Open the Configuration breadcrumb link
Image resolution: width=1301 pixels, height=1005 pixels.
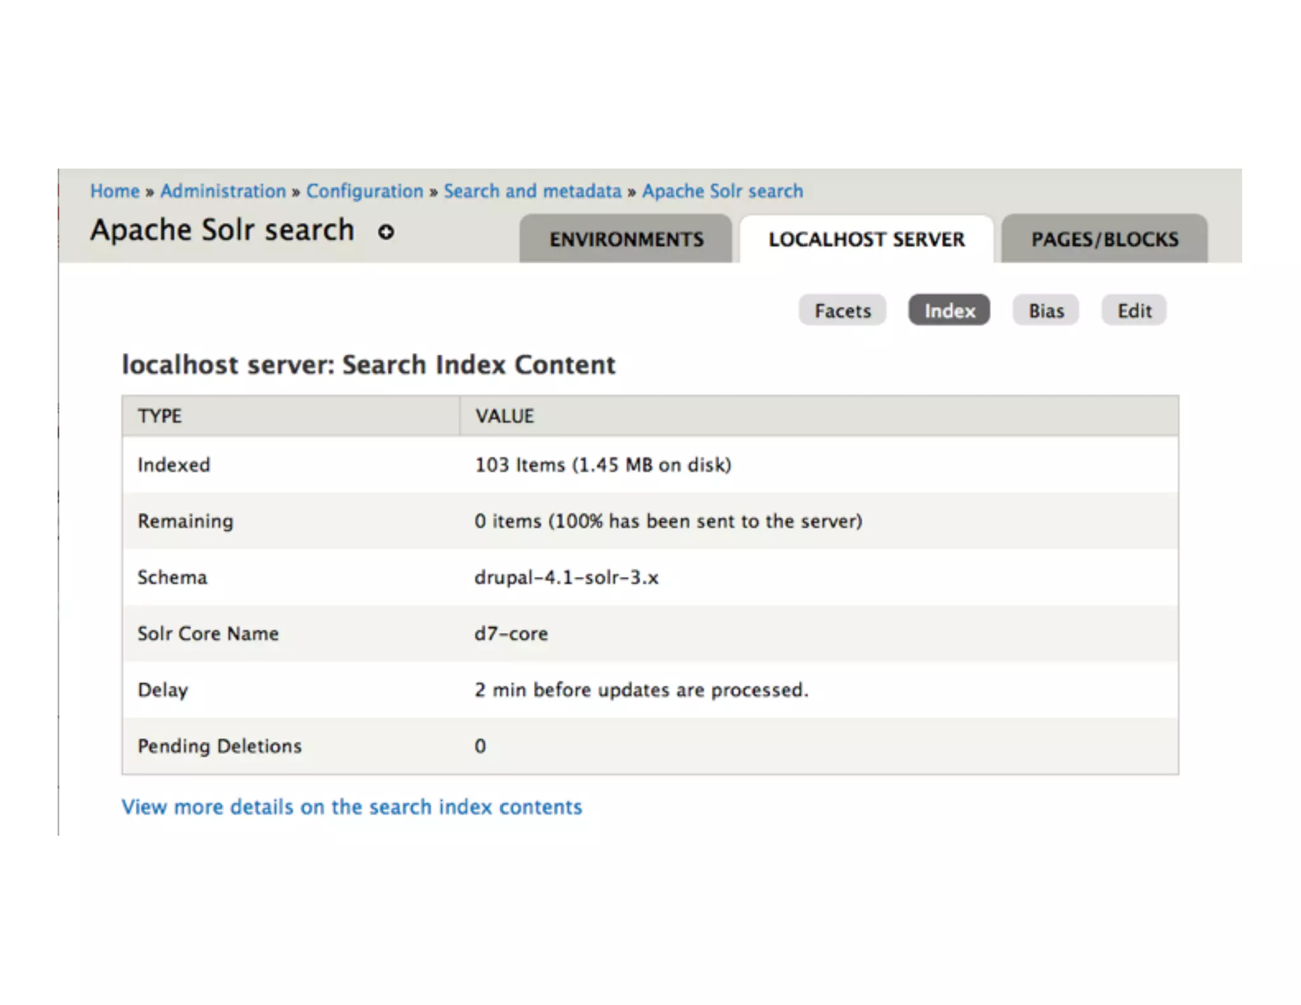[365, 191]
